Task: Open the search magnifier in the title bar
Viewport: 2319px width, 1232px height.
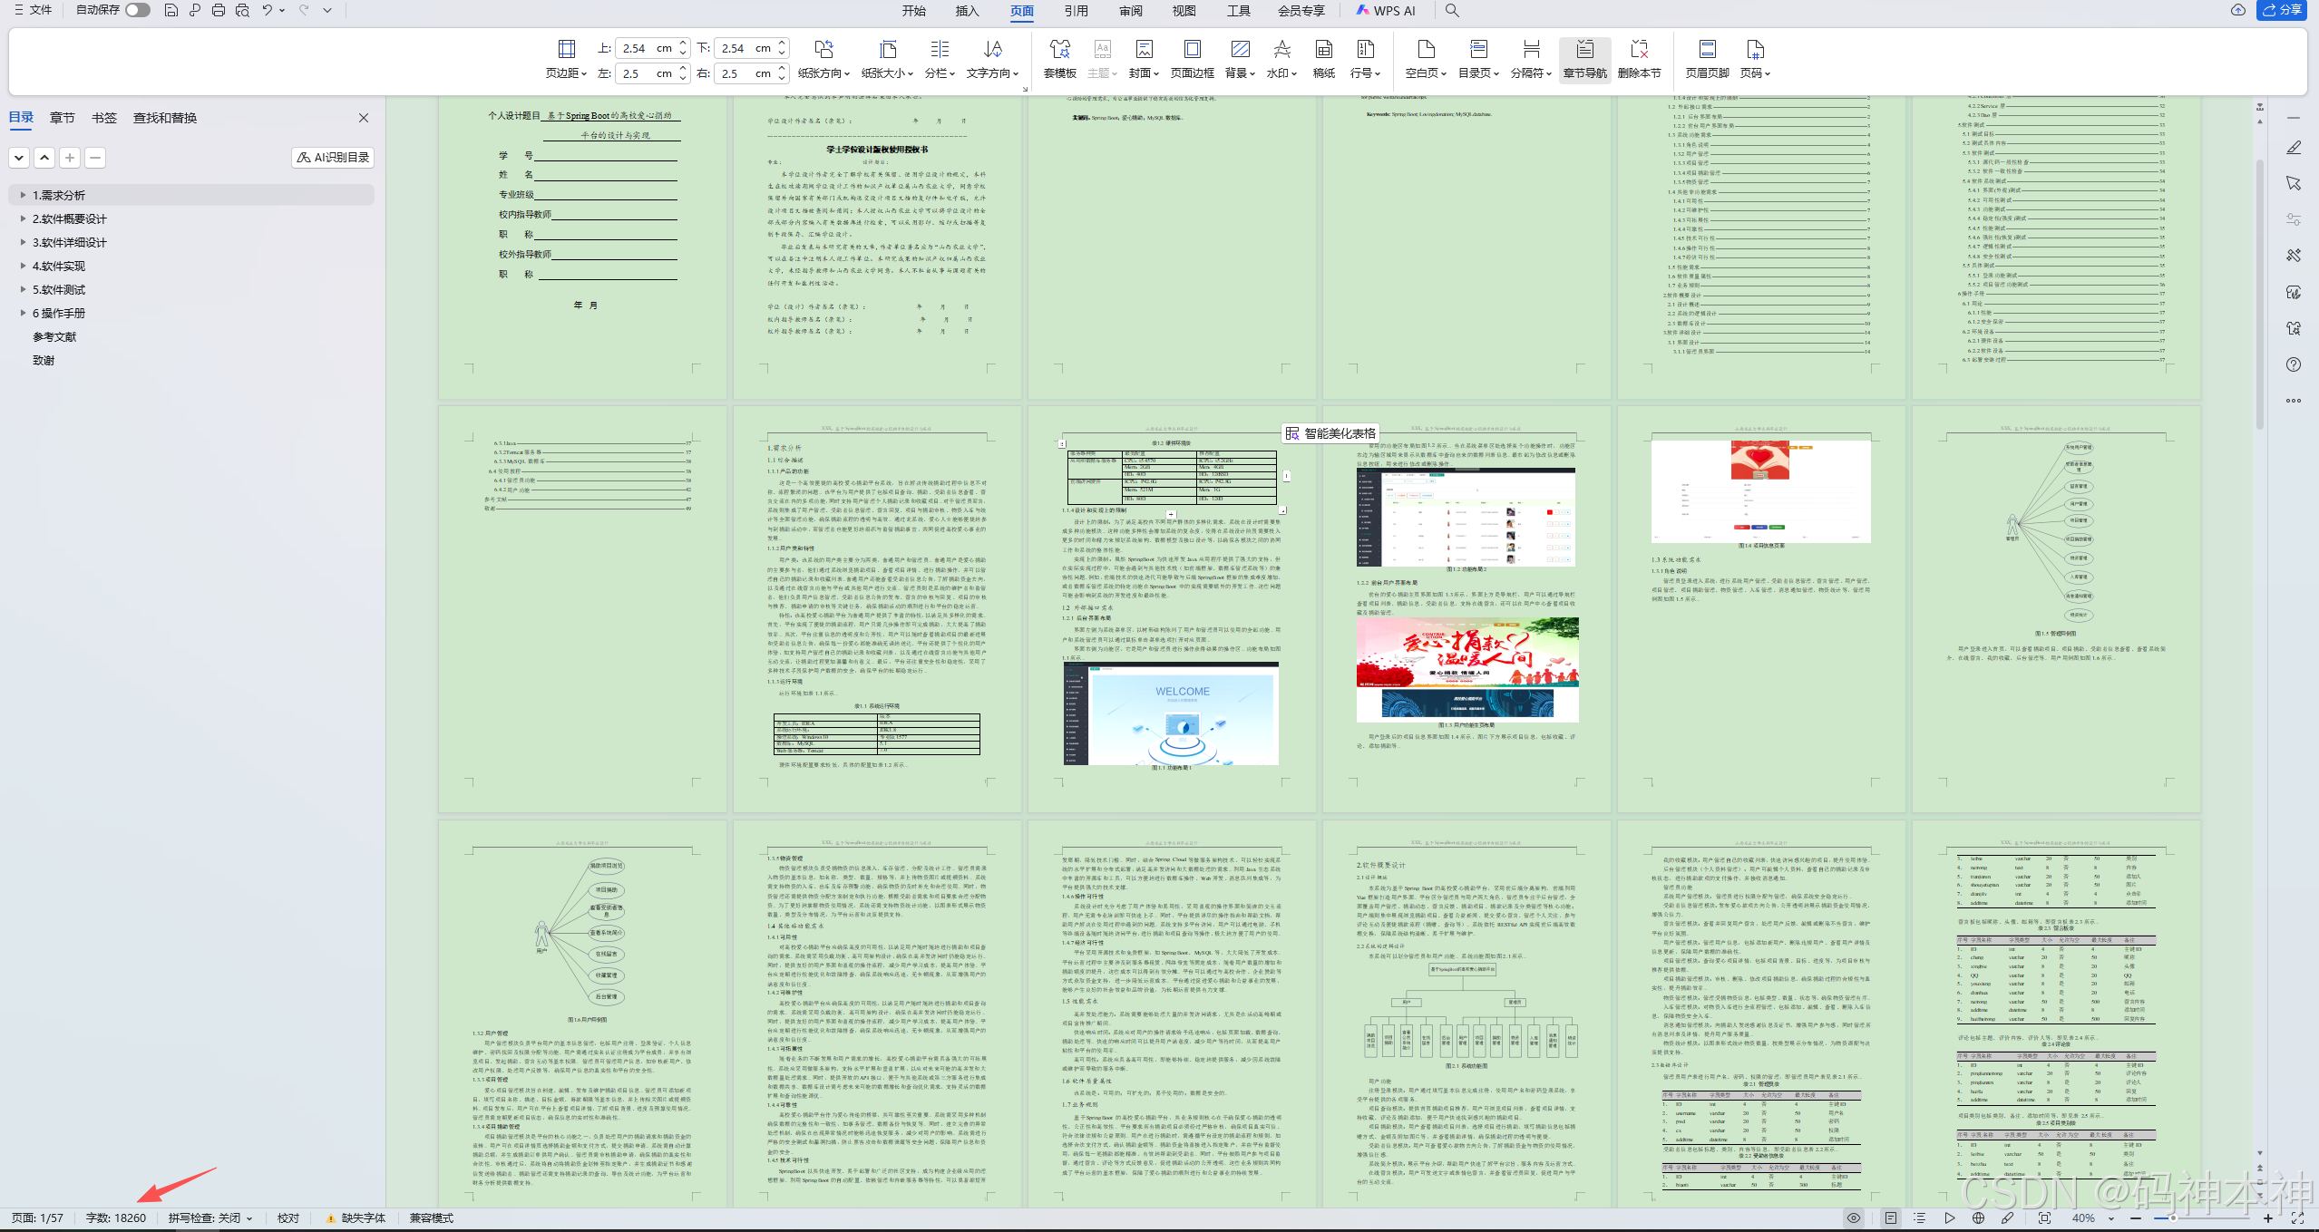Action: point(1452,10)
